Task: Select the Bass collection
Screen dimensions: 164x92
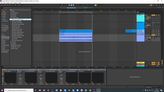Action: tap(4, 11)
